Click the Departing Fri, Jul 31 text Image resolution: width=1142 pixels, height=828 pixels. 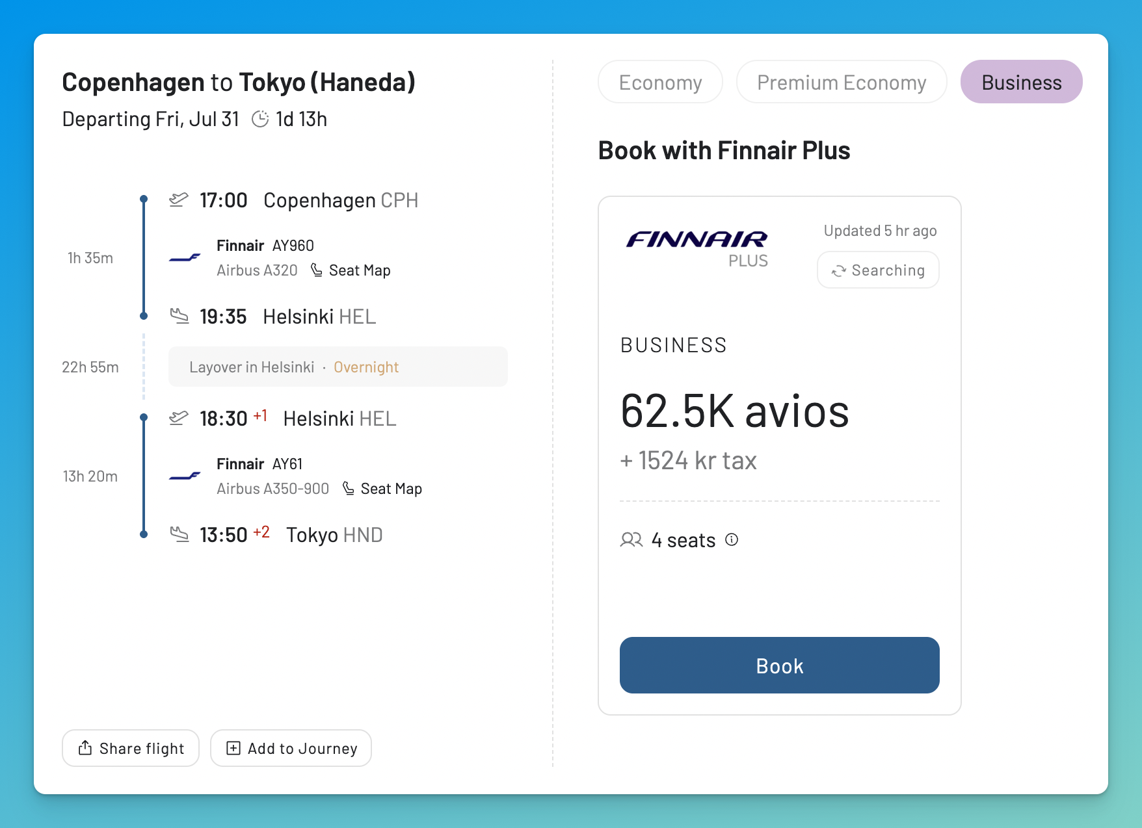pyautogui.click(x=150, y=119)
